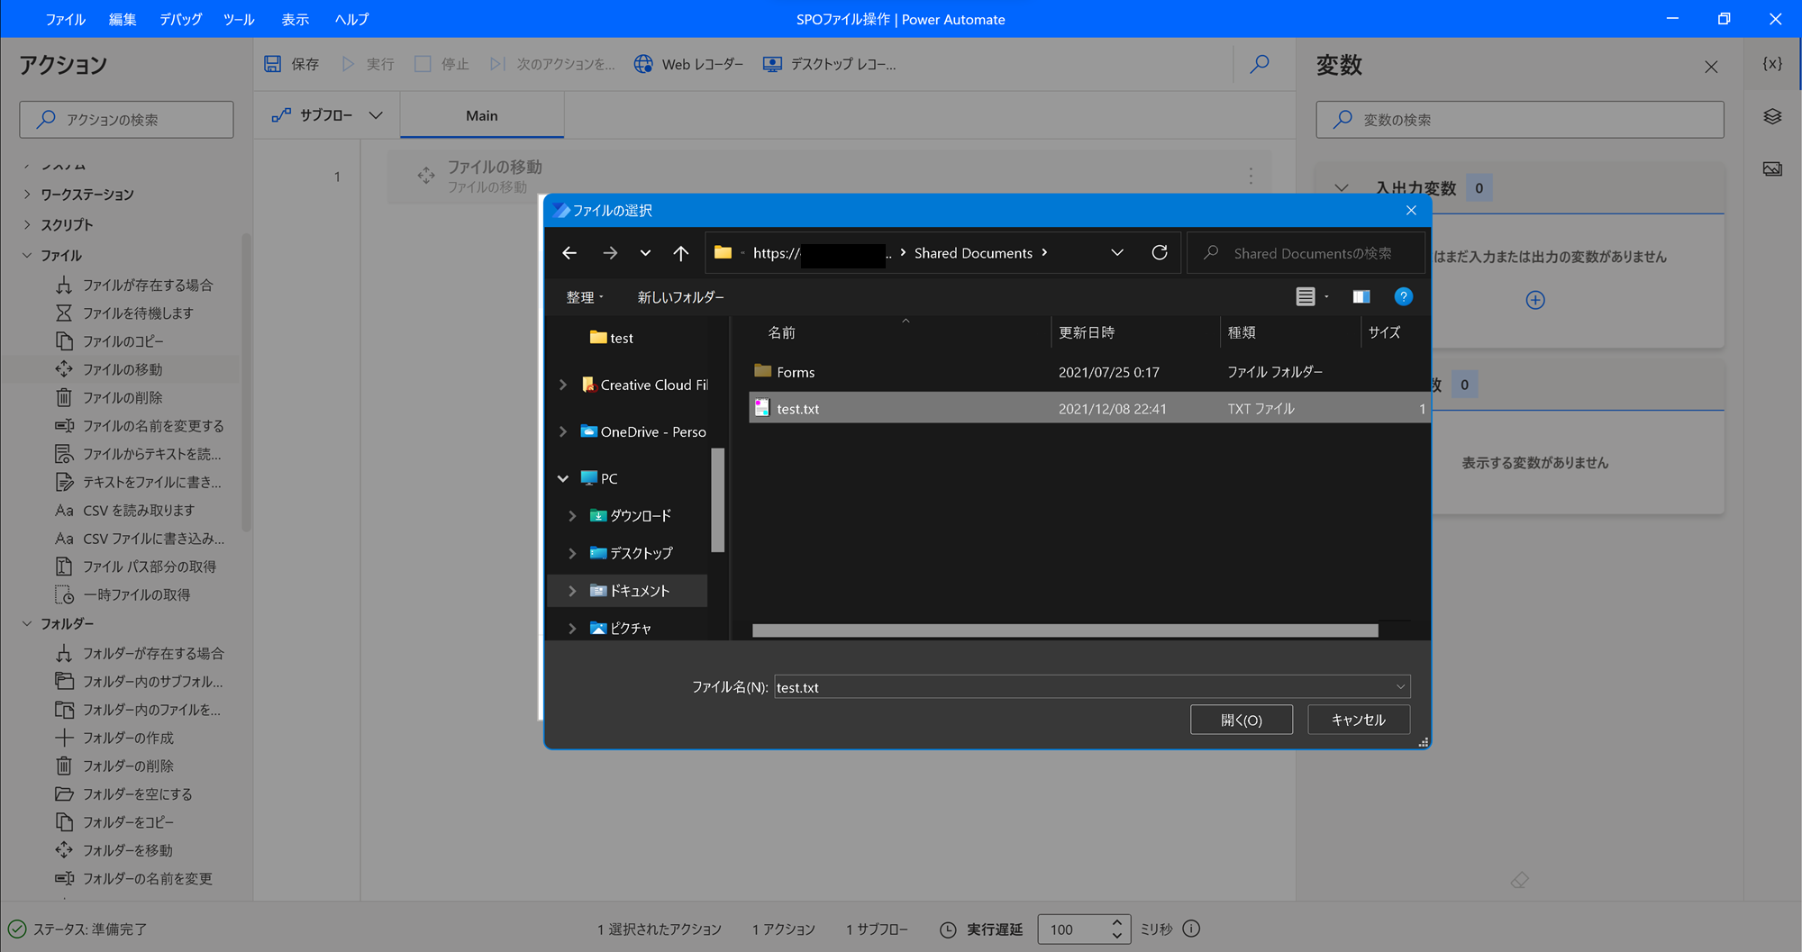Open the デスクトップ レコーダー icon
This screenshot has height=952, width=1802.
772,64
